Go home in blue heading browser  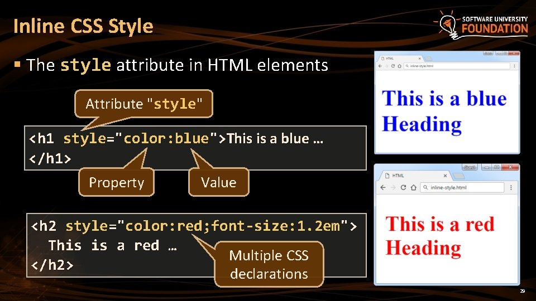tap(399, 66)
